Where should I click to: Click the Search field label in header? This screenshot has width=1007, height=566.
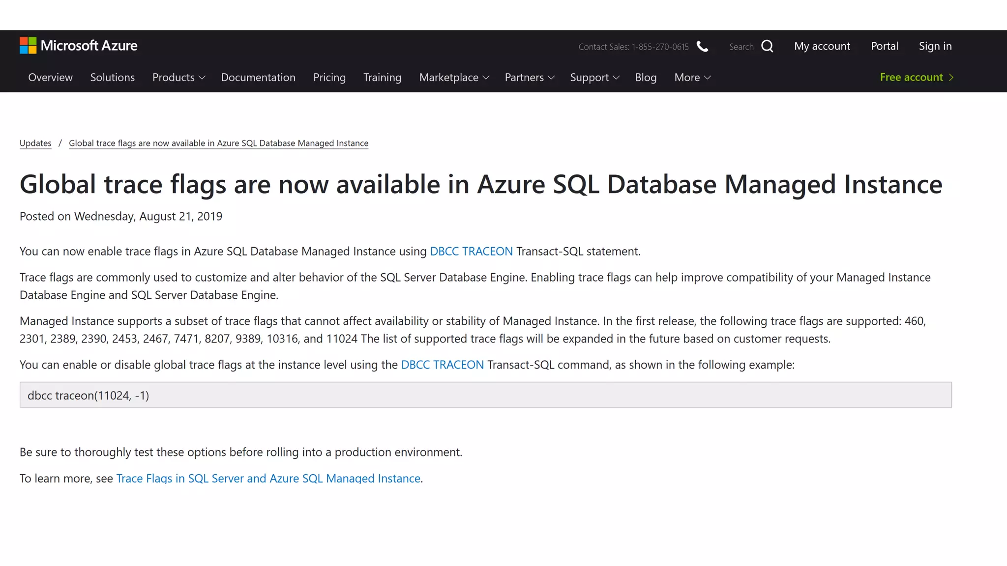click(741, 47)
